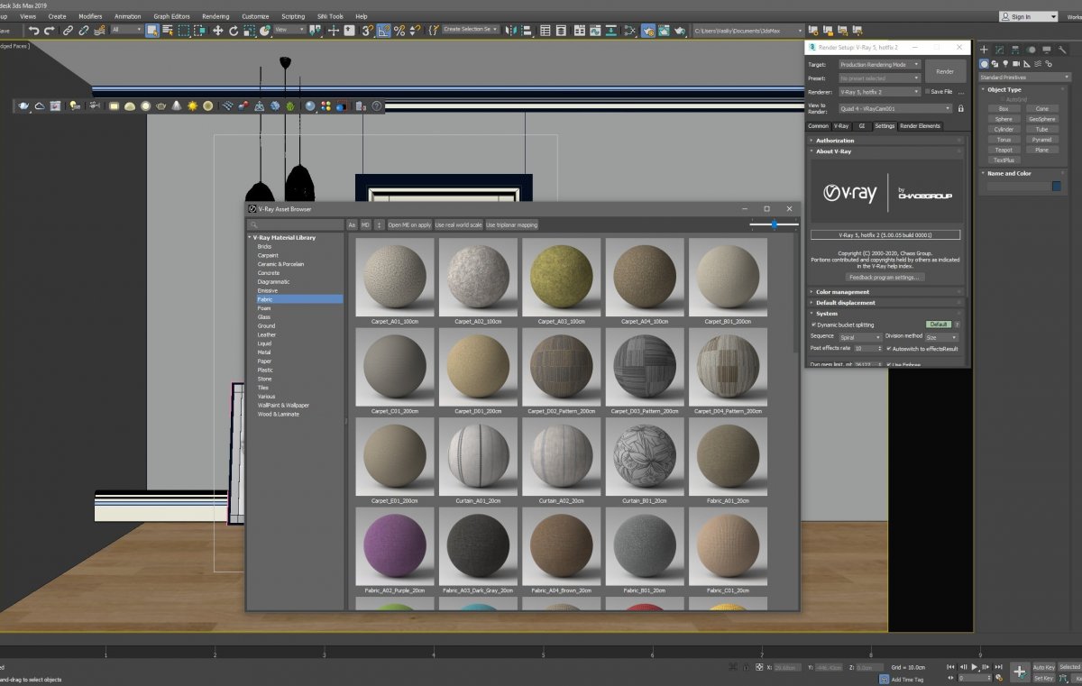
Task: Create a Teapot primitive button
Action: coord(1004,150)
